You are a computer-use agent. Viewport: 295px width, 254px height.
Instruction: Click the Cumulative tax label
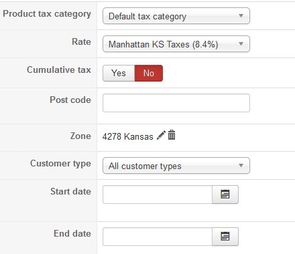tap(59, 70)
